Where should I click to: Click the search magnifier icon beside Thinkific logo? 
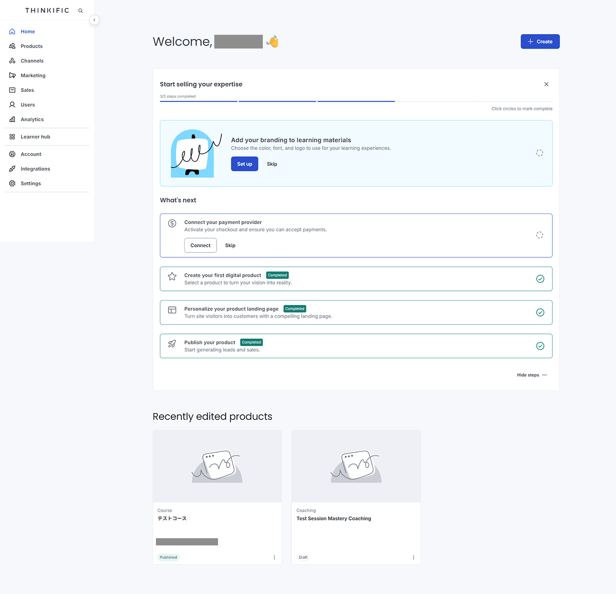(80, 11)
